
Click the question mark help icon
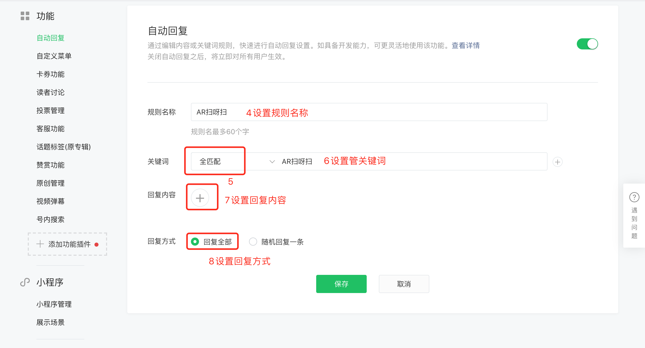tap(634, 197)
